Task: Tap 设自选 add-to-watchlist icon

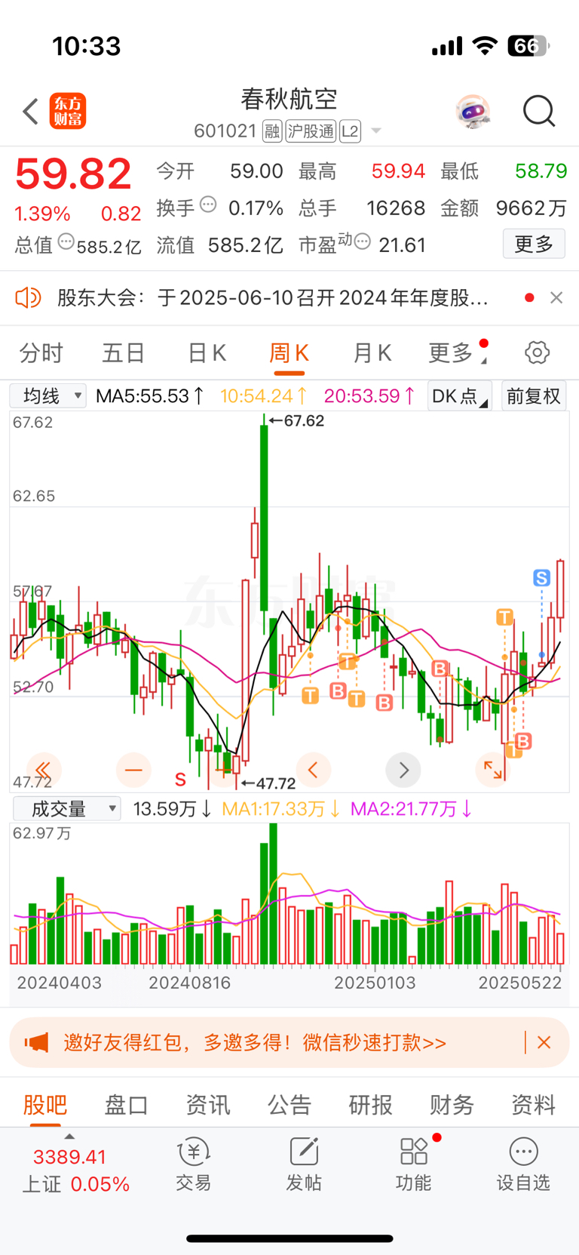Action: [x=523, y=1165]
